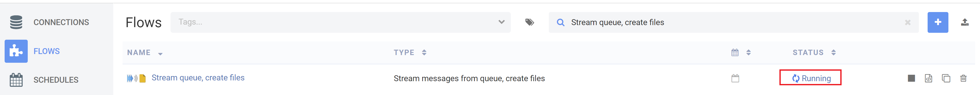This screenshot has width=980, height=95.
Task: Click the flow's schedule calendar icon
Action: [735, 78]
